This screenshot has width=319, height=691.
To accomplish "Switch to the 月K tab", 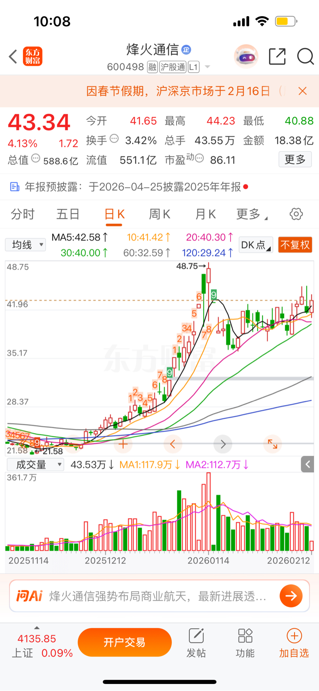I will pos(206,214).
